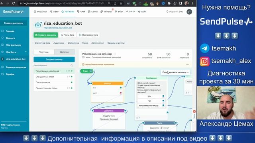
Task: Click the Отправить SMS link
Action: click(x=175, y=12)
